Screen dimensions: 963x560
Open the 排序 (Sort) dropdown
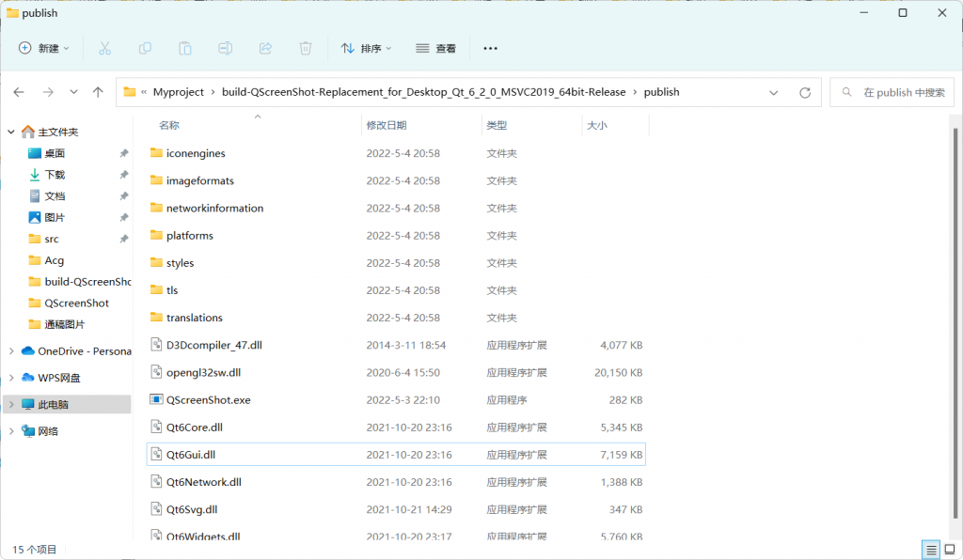pyautogui.click(x=366, y=49)
